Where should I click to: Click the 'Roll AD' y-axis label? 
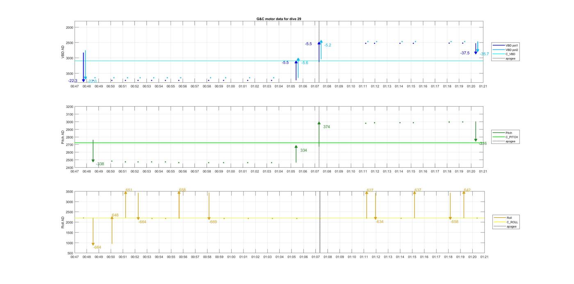(63, 223)
